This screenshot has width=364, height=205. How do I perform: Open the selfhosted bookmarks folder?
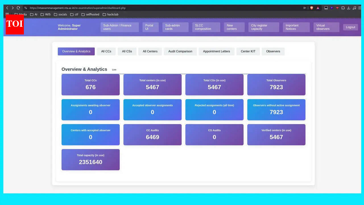[90, 14]
